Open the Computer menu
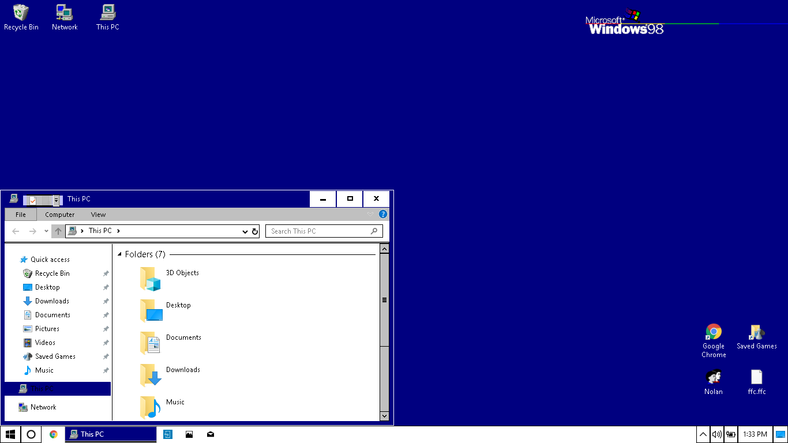This screenshot has height=443, width=788. click(x=59, y=214)
